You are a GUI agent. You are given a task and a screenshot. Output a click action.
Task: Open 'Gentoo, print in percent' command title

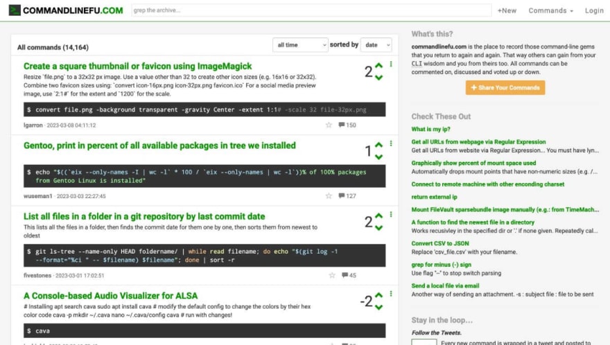pos(159,145)
